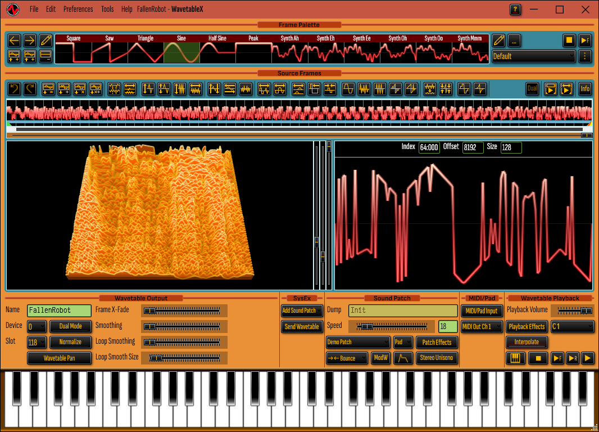
Task: Toggle the Normalize button
Action: pyautogui.click(x=71, y=342)
